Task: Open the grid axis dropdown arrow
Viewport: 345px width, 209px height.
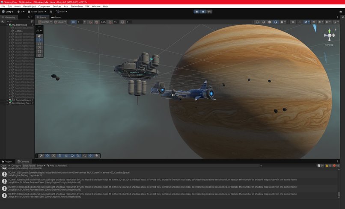Action: click(x=84, y=22)
